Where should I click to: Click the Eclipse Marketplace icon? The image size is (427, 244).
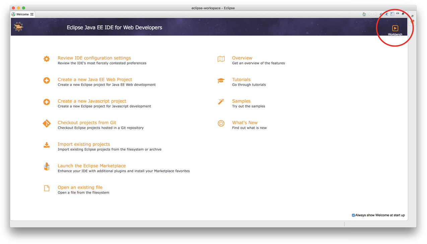(47, 166)
